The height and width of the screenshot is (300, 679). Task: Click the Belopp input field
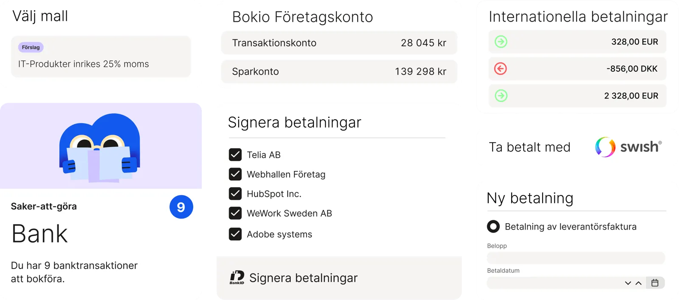click(x=576, y=258)
